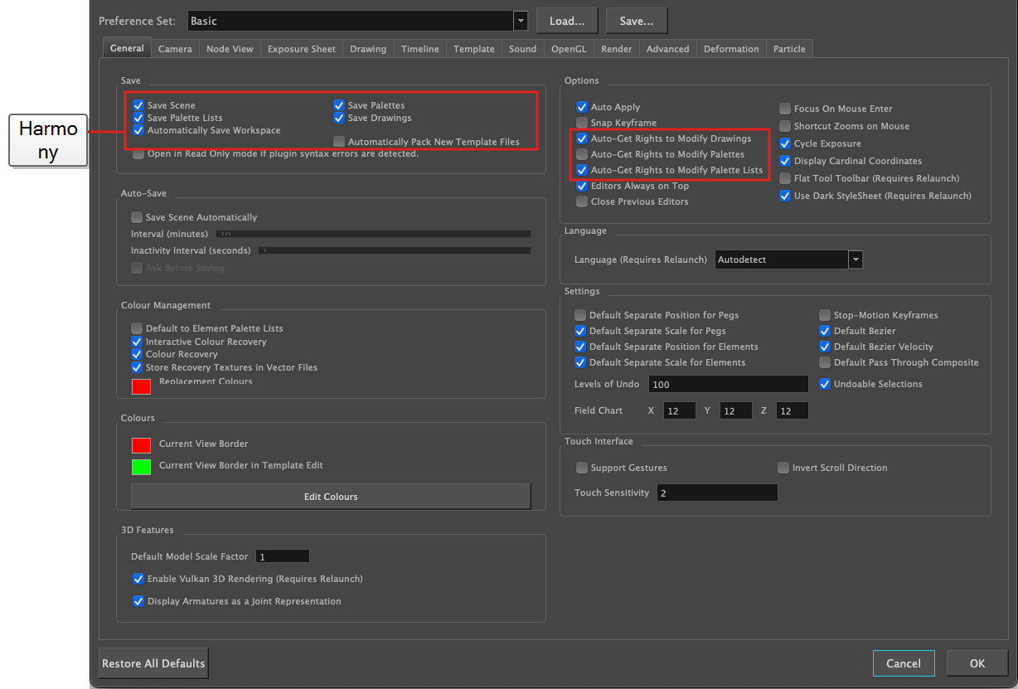The width and height of the screenshot is (1018, 689).
Task: Click the red Current View Border swatch
Action: [141, 444]
